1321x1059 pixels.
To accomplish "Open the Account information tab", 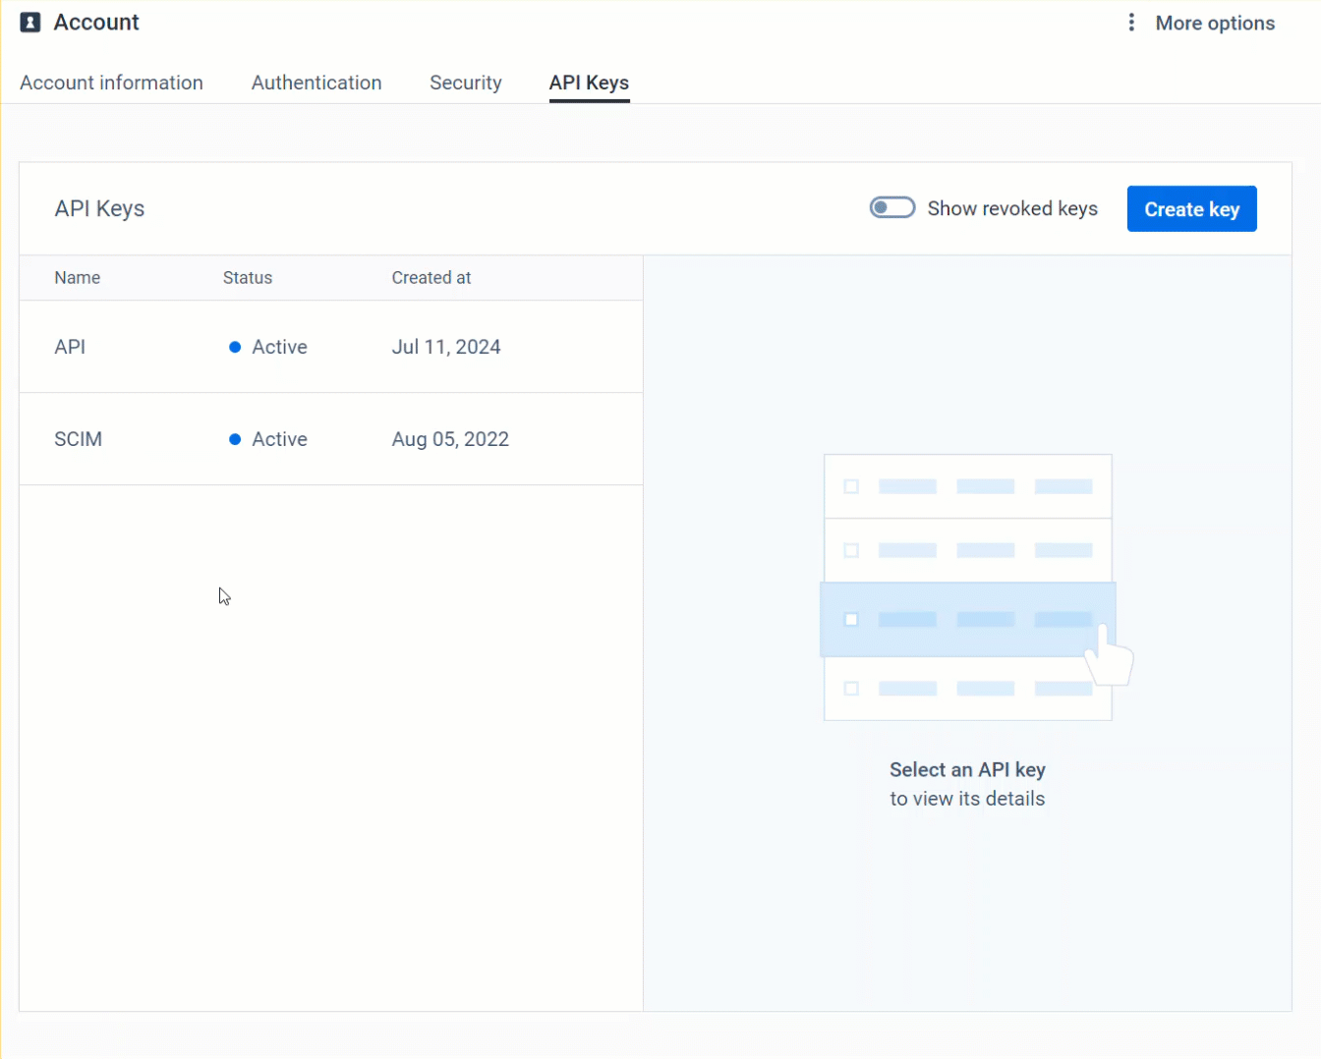I will [x=111, y=83].
